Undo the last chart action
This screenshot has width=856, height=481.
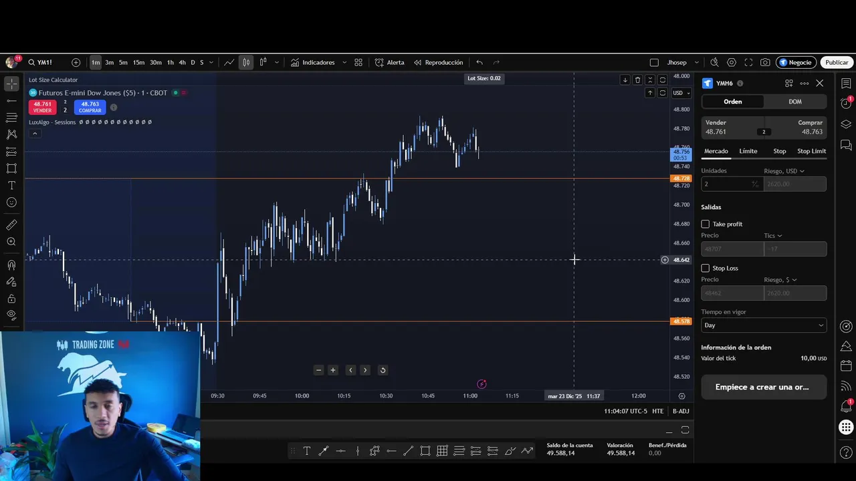point(479,62)
